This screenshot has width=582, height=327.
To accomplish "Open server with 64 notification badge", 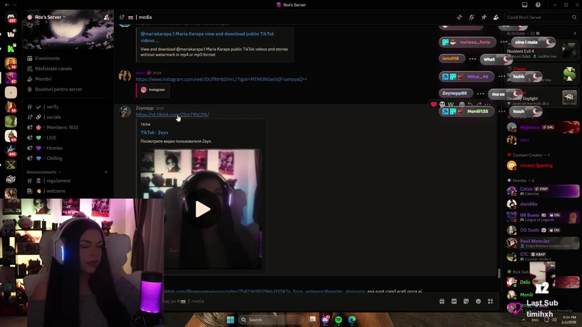I will pos(11,135).
